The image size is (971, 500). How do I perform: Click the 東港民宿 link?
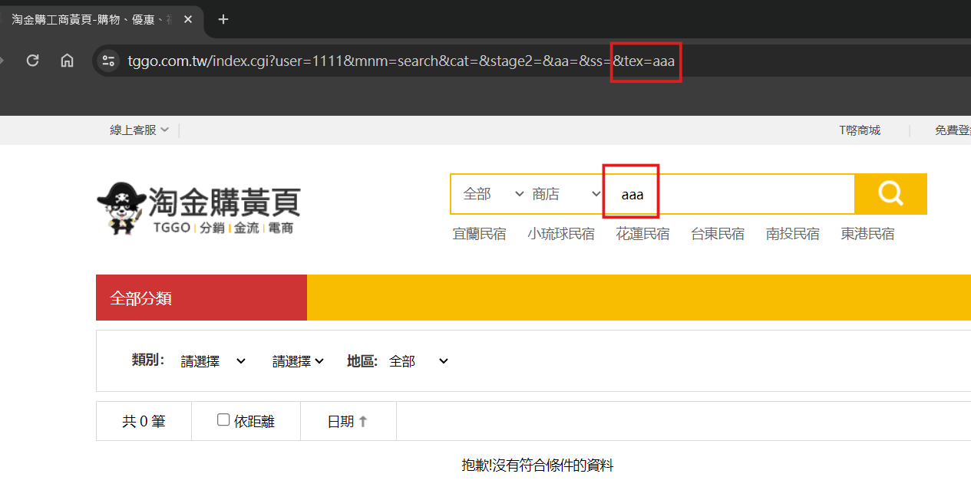coord(867,234)
